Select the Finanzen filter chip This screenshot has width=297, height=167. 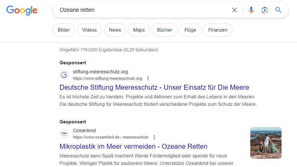click(x=218, y=30)
